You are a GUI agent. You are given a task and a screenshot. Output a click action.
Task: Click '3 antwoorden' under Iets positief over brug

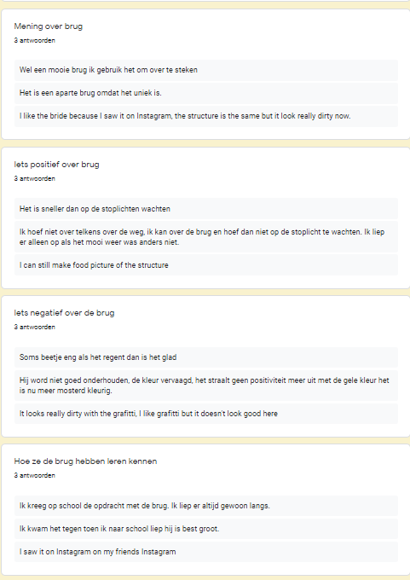(34, 178)
